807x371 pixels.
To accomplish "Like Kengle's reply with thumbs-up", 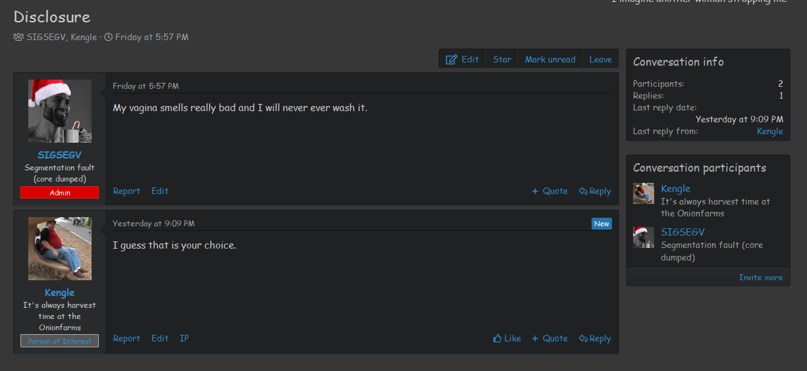I will pyautogui.click(x=507, y=339).
